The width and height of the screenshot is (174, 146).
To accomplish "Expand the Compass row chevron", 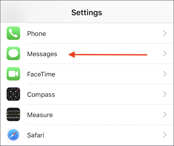I will pos(165,94).
